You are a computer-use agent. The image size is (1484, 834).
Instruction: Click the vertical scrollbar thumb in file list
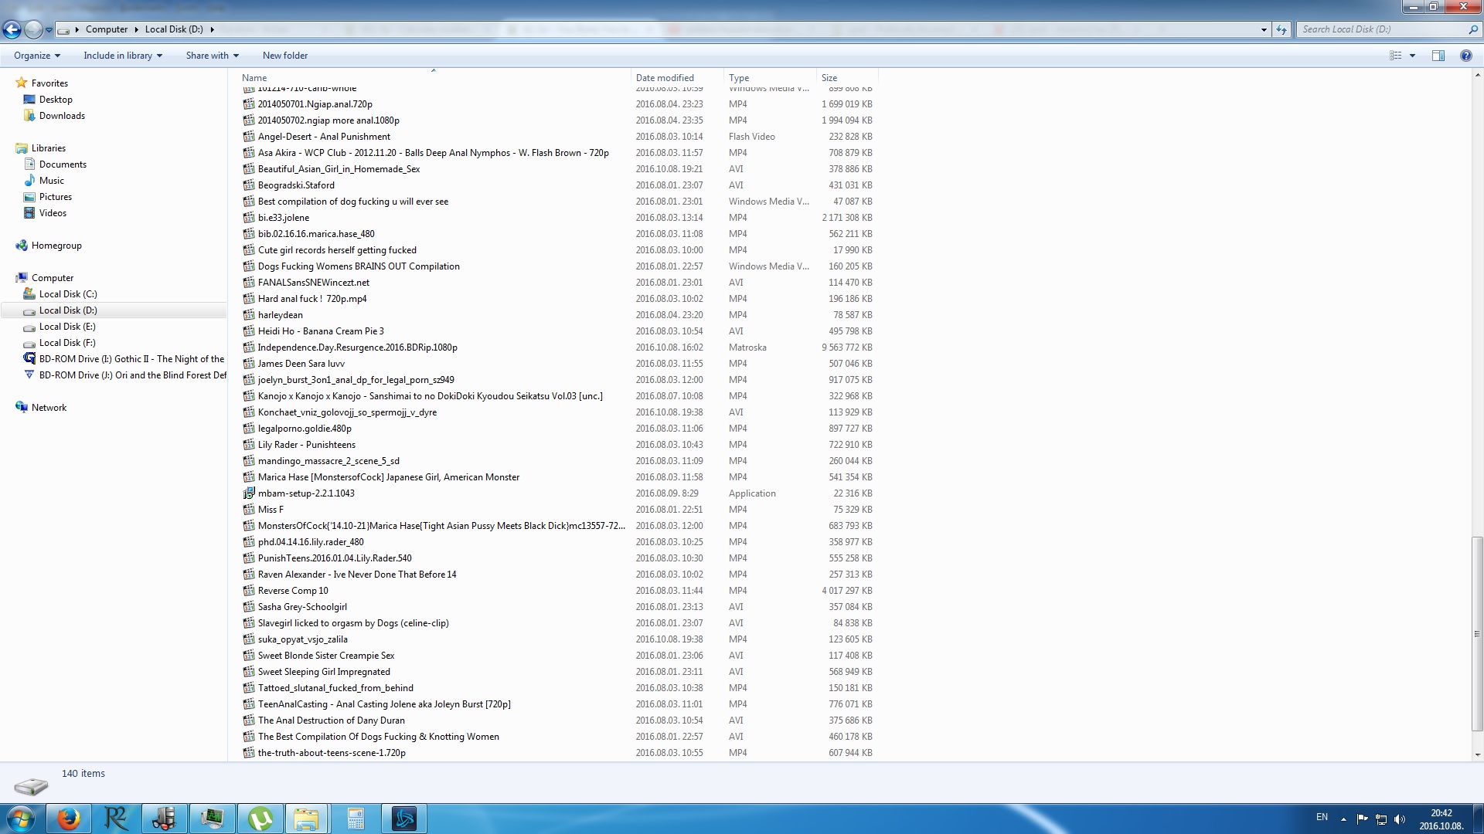[x=1477, y=634]
